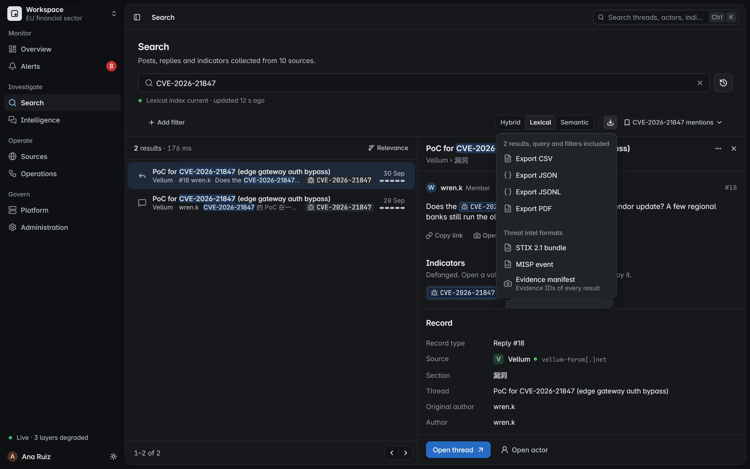
Task: Click the main CVE search input
Action: [424, 83]
